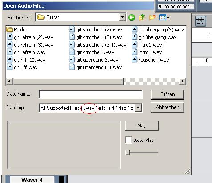
Task: Expand the Suchen in folder dropdown
Action: [122, 17]
